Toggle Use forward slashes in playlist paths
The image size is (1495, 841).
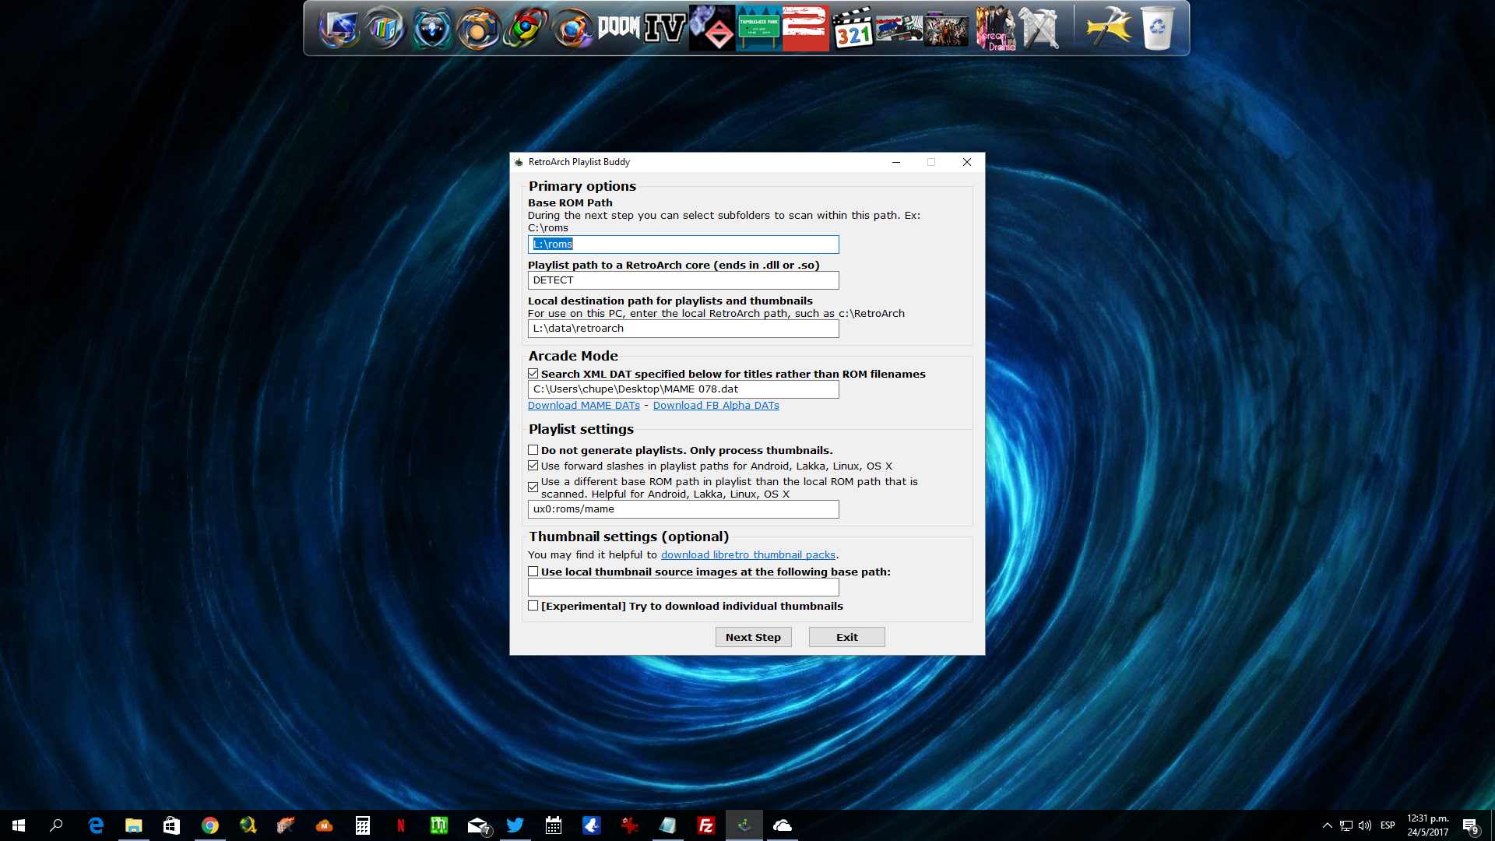(x=533, y=466)
